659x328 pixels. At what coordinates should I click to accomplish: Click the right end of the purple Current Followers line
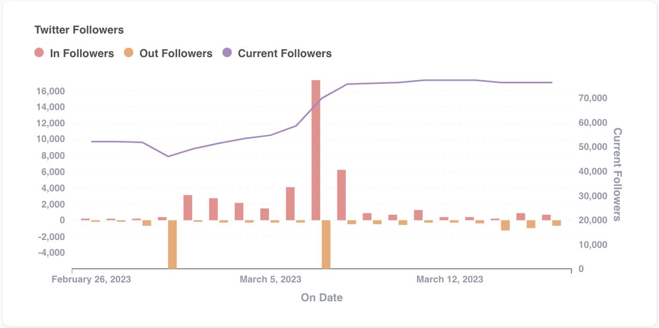pos(552,82)
